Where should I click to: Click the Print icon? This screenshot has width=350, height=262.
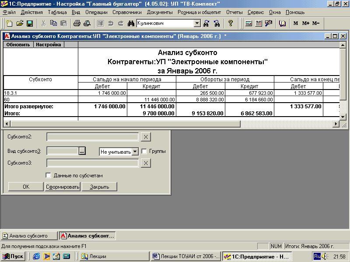pos(77,23)
